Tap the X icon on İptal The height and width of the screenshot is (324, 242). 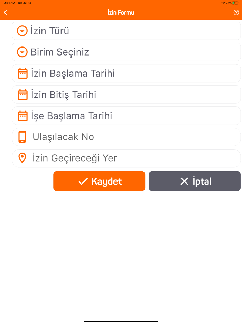184,181
